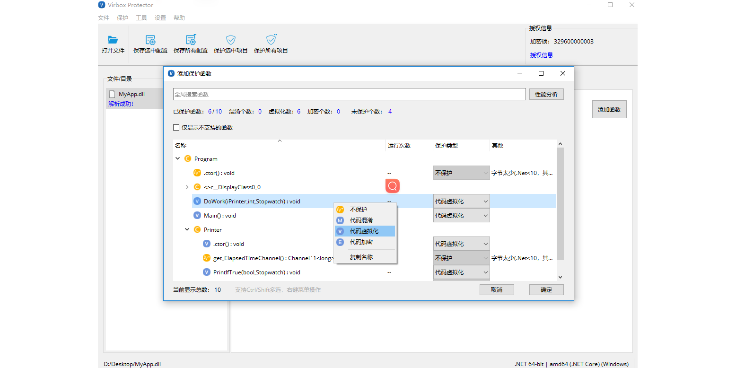Click the 保存选中配置 toolbar icon

150,44
